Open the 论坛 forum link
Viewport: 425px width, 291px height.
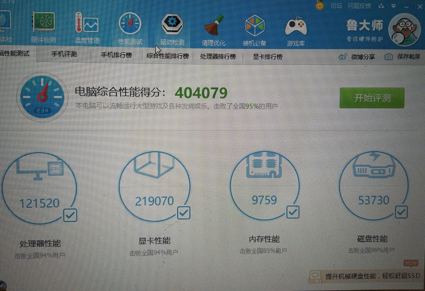pos(336,6)
